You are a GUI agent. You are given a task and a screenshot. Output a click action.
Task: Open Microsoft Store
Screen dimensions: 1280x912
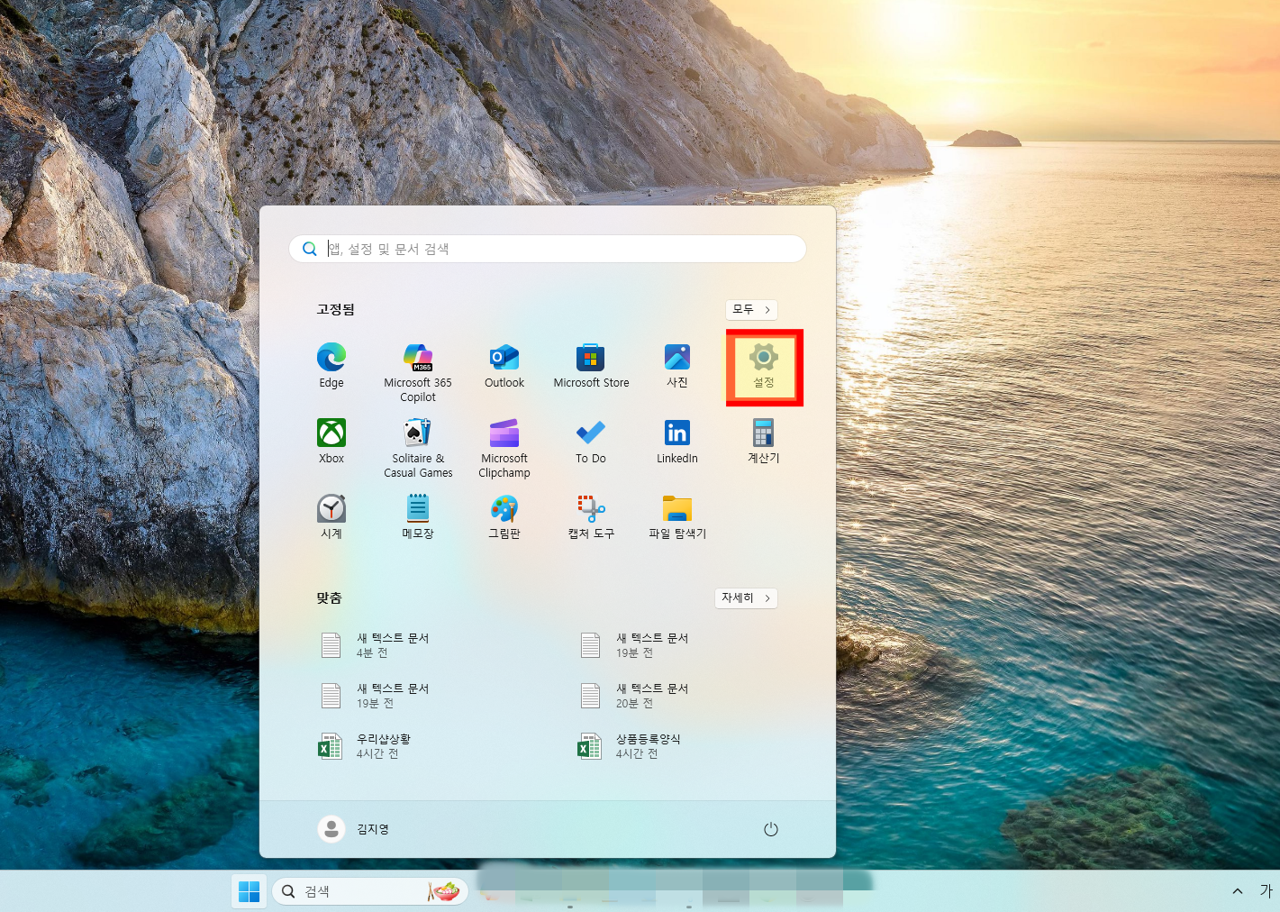(x=591, y=366)
